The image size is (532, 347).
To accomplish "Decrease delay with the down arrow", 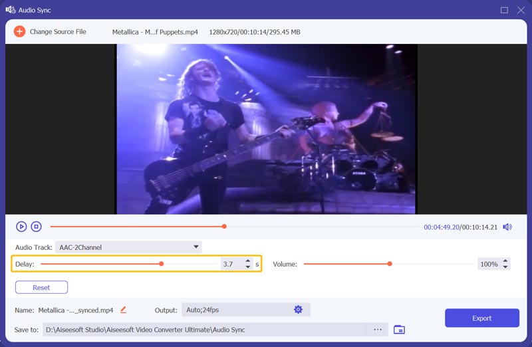I will (248, 267).
